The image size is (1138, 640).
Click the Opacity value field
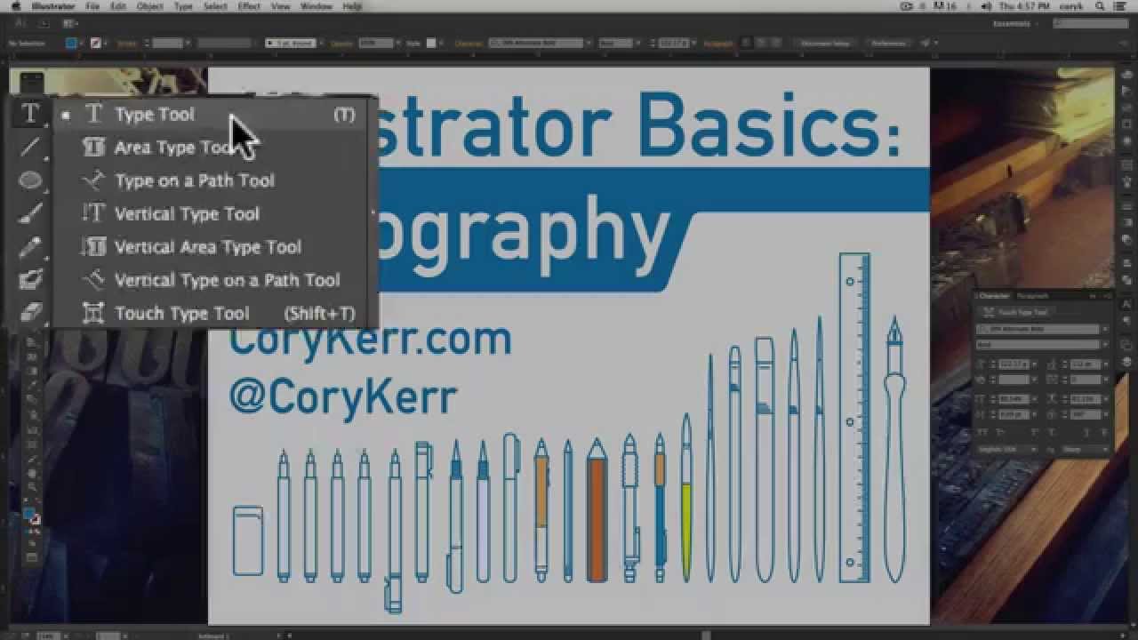point(376,43)
